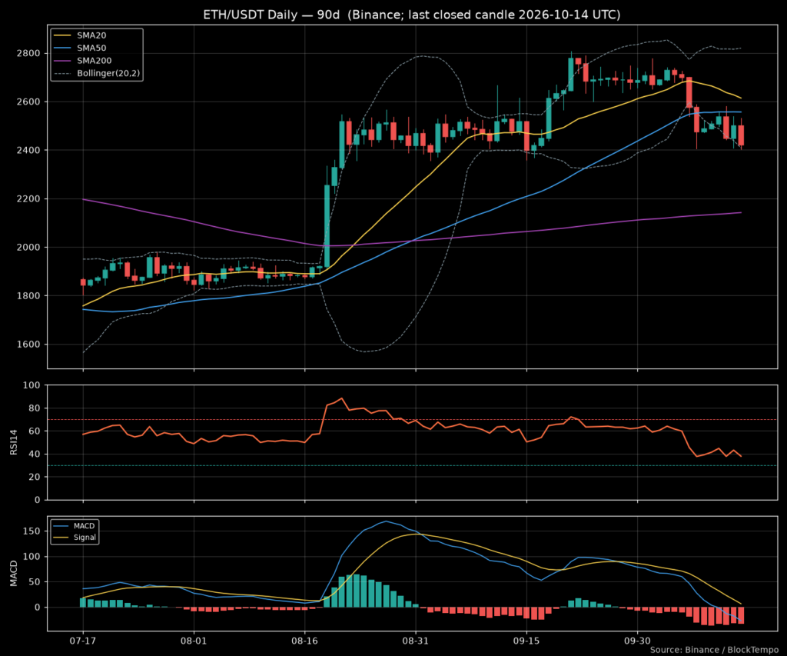Click the 09-30 date label
The width and height of the screenshot is (787, 656).
tap(637, 641)
